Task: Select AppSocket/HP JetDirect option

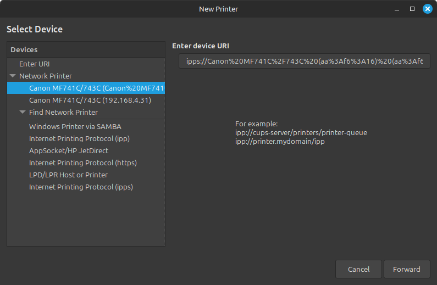Action: coord(86,150)
